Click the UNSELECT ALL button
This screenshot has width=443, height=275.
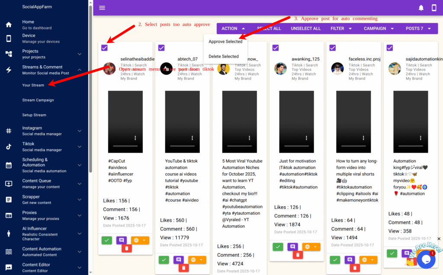click(305, 29)
